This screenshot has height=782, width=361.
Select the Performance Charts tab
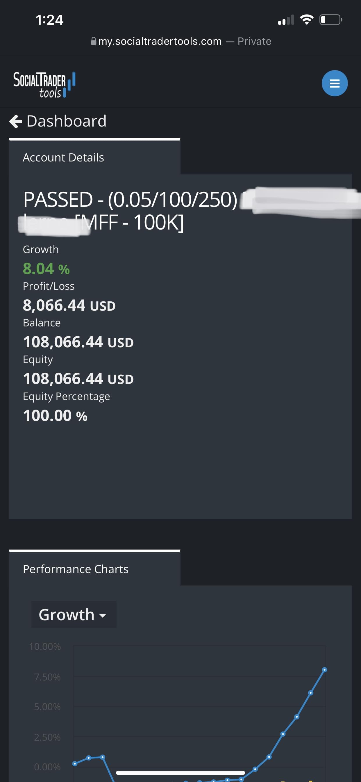coord(76,569)
